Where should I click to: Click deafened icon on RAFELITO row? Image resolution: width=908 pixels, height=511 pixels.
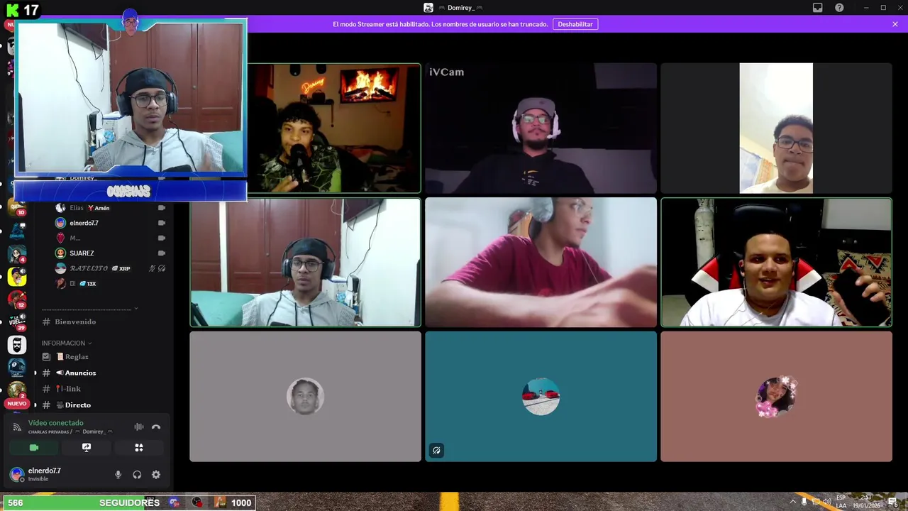pos(162,268)
